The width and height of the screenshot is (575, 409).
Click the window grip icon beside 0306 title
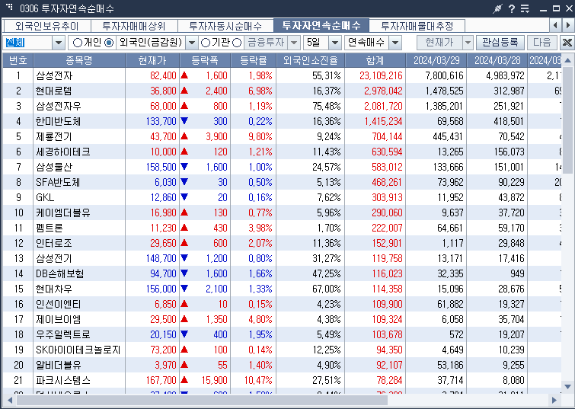coord(10,7)
